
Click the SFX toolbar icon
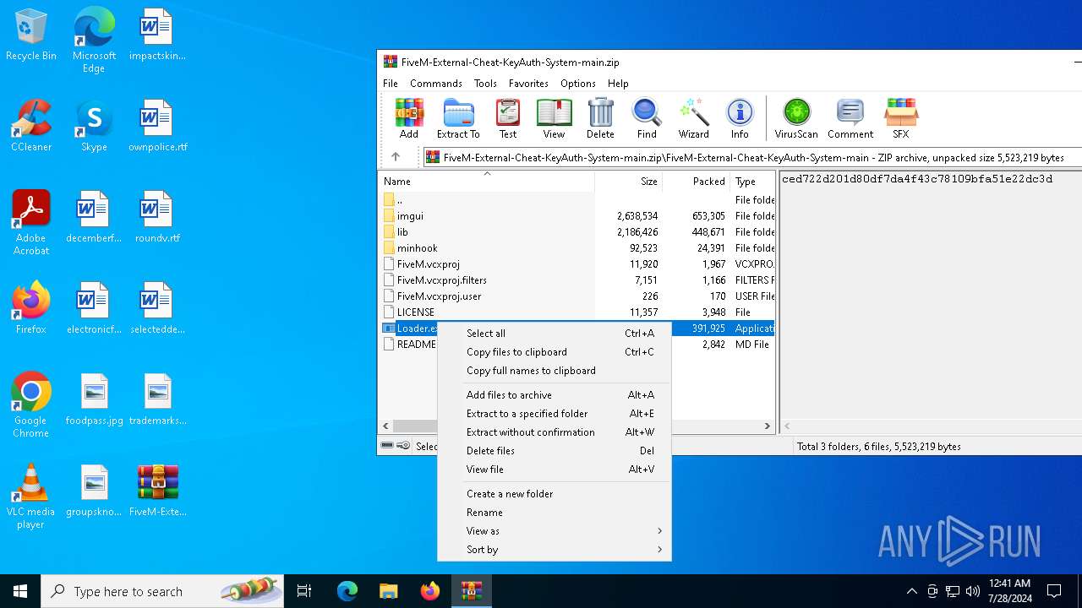pos(901,118)
